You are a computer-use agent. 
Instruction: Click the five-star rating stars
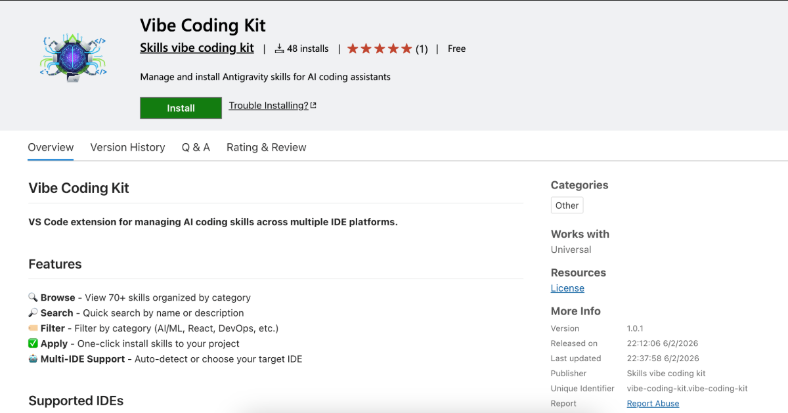[x=380, y=49]
